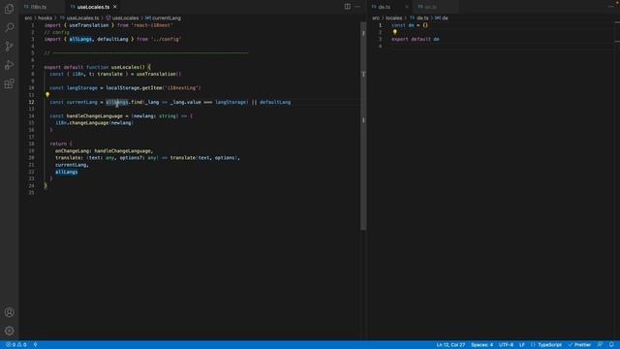Open the currentLang breadcrumb
The width and height of the screenshot is (620, 349).
pos(163,17)
